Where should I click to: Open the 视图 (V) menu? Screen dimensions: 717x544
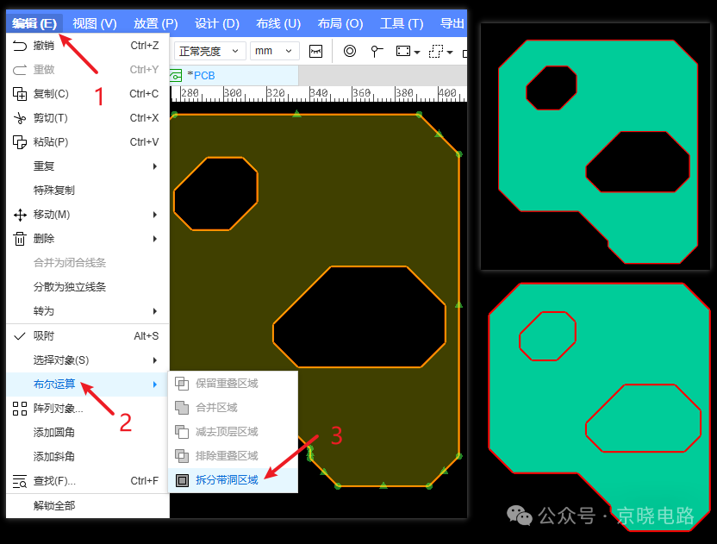pos(95,23)
